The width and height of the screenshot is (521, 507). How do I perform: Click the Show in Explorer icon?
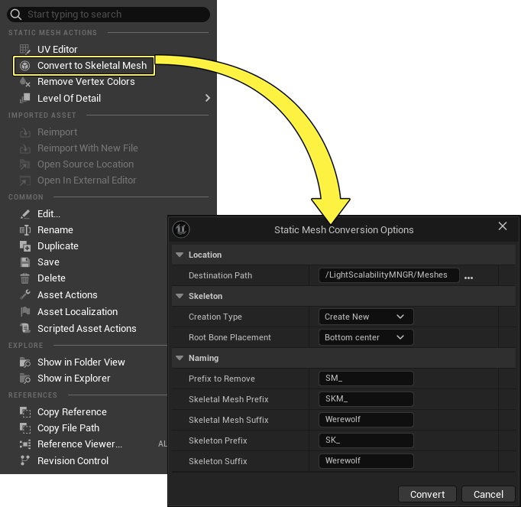pos(25,379)
